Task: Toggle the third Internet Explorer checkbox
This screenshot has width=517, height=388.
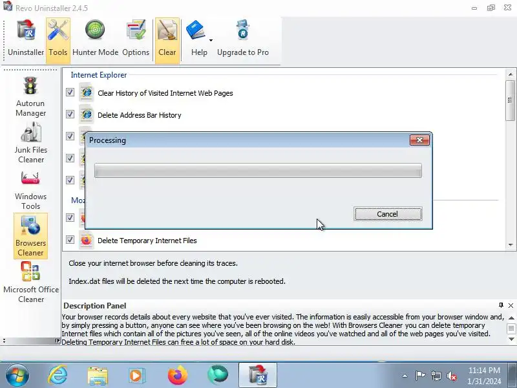Action: click(70, 136)
